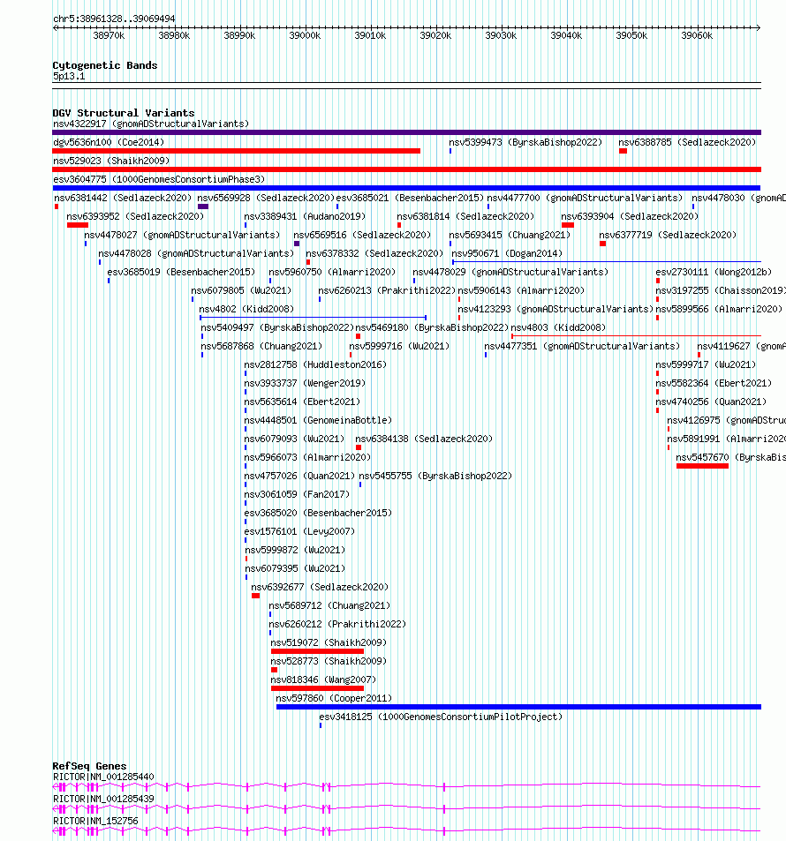Viewport: 786px width, 841px height.
Task: Click nsv4477351 (gnomADStructuralVariants) label
Action: tap(582, 347)
